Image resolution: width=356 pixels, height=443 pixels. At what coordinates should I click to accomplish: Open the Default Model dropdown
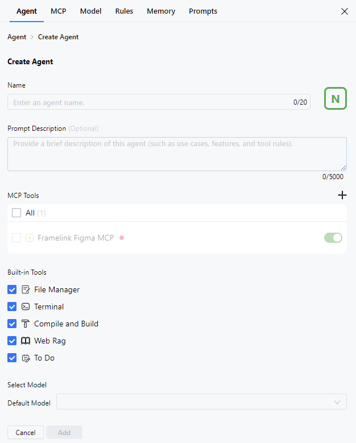[201, 401]
